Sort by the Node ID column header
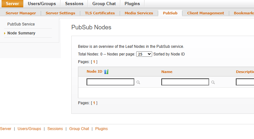Viewport: 254px width, 139px height. click(x=94, y=72)
